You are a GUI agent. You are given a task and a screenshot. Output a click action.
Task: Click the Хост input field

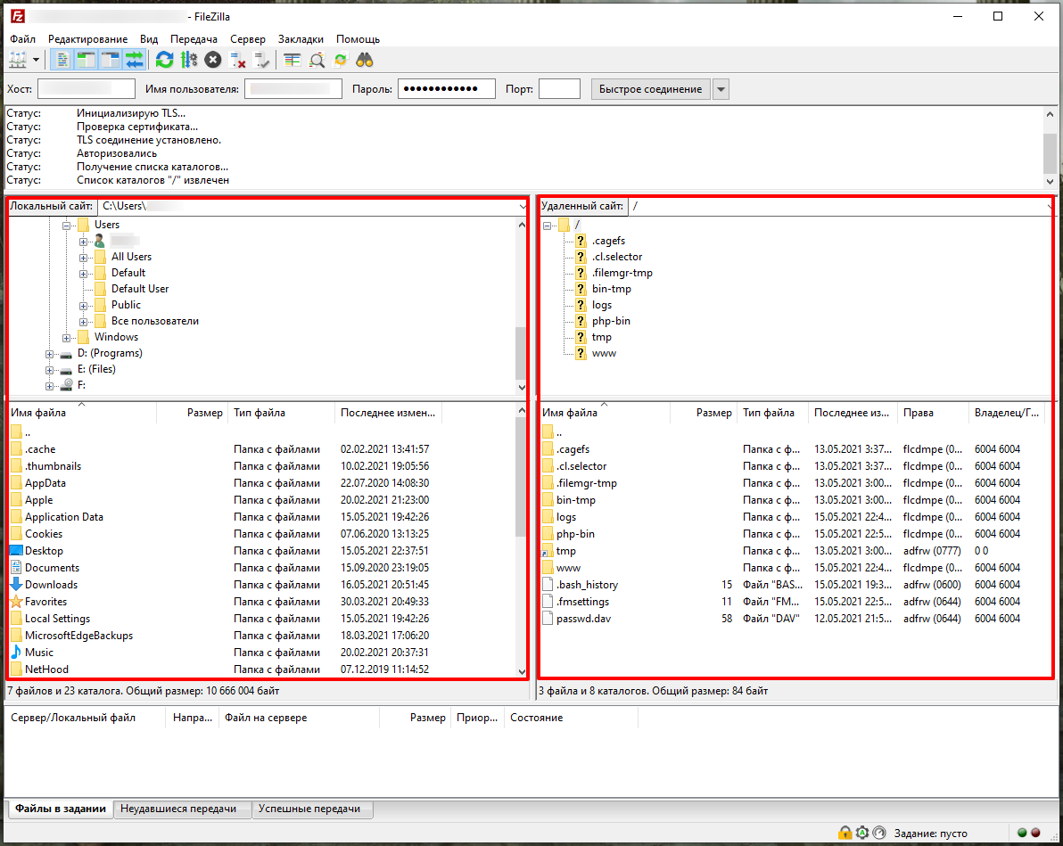point(86,89)
